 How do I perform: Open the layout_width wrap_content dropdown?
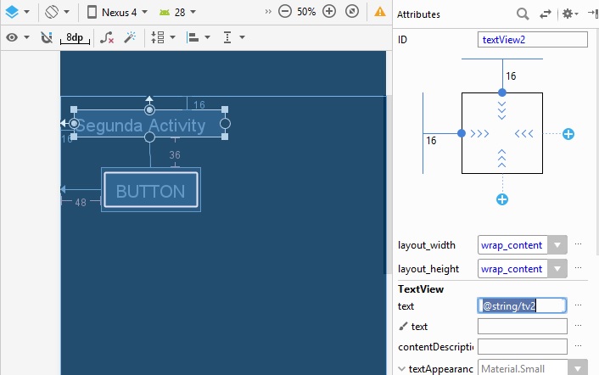pyautogui.click(x=557, y=245)
